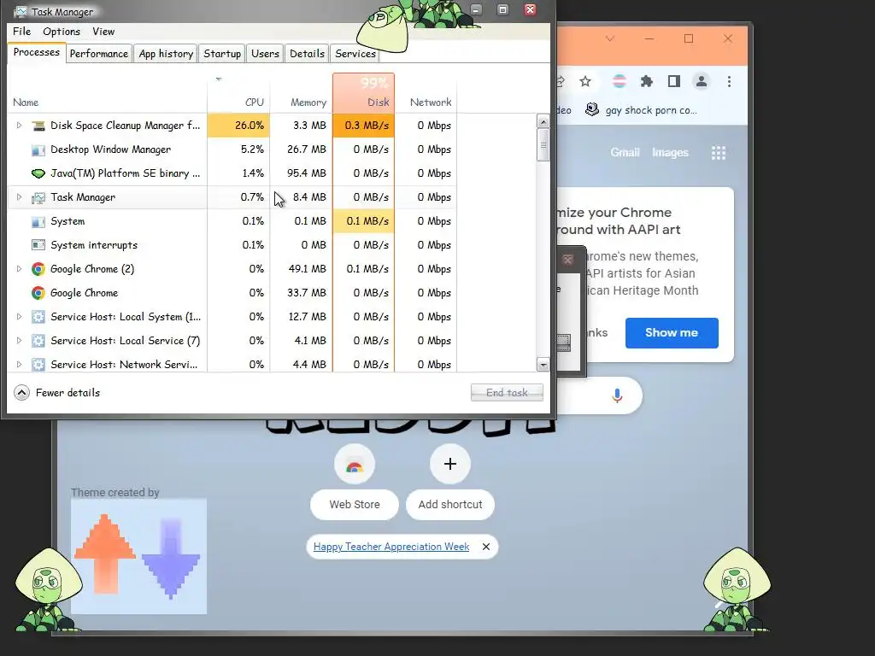Sort processes by the Memory column header
Screen dimensions: 875x656
click(302, 93)
